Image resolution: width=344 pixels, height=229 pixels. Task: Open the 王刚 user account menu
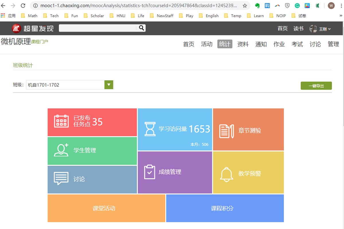pyautogui.click(x=322, y=29)
